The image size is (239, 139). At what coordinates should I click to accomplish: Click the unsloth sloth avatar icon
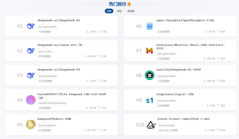[150, 76]
